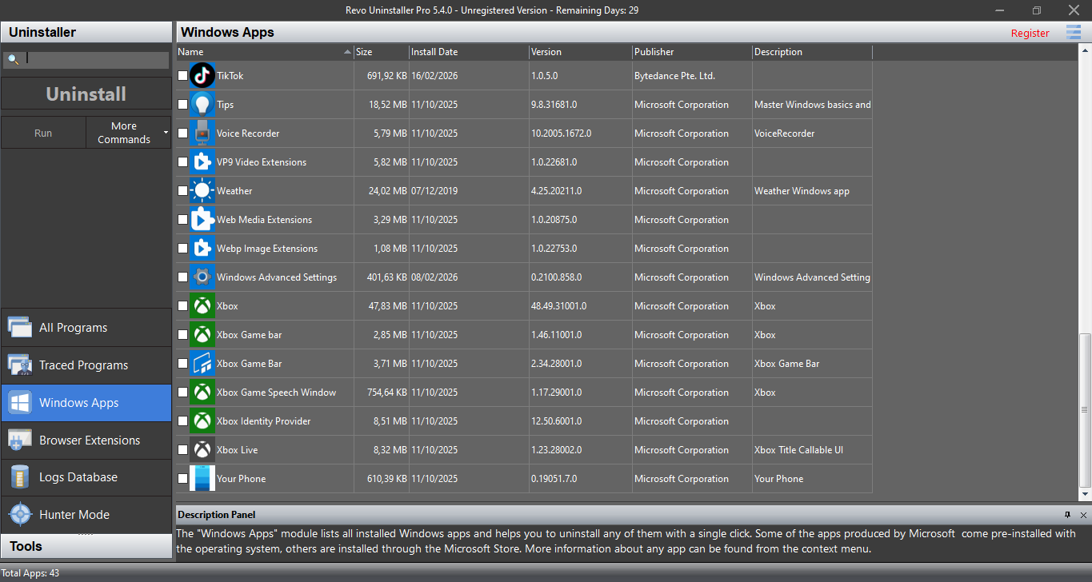Pin the Description Panel with pin icon
1092x582 pixels.
[1067, 515]
